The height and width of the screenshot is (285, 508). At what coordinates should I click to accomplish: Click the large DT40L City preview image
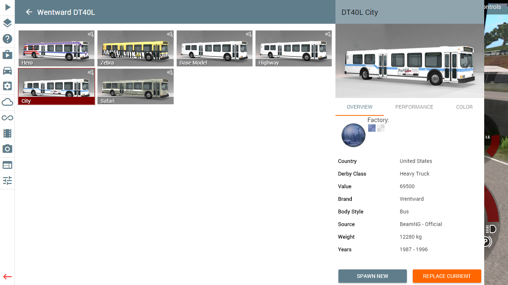[x=410, y=61]
